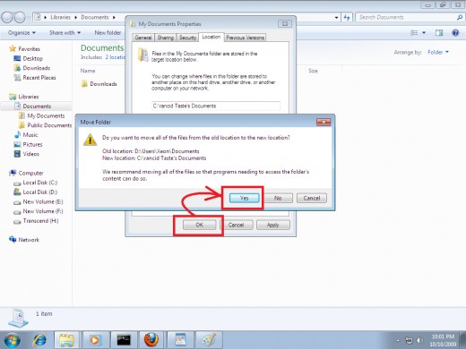This screenshot has height=349, width=466.
Task: Open Paint from the taskbar
Action: [209, 340]
